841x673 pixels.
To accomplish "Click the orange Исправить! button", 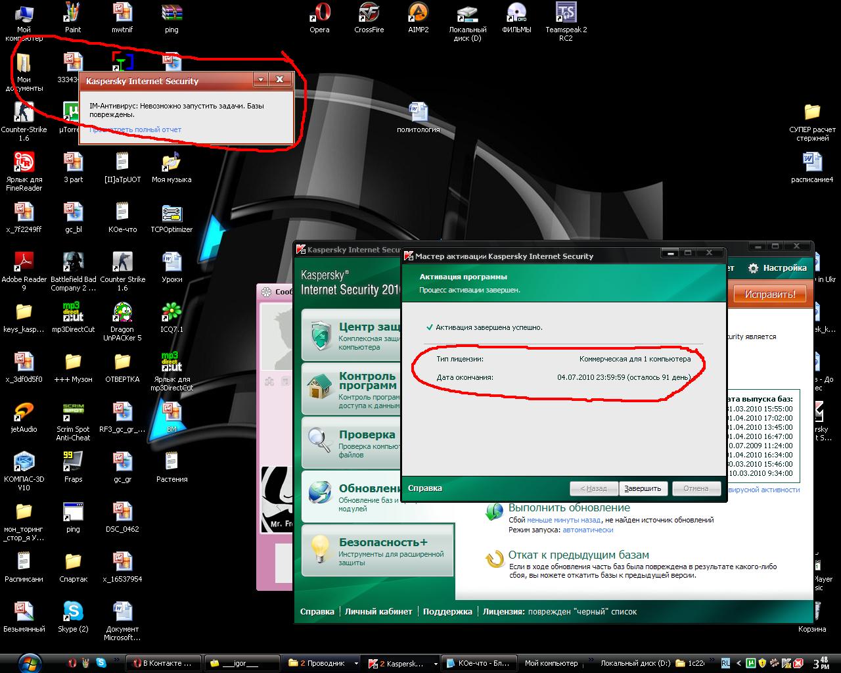I will tap(770, 294).
